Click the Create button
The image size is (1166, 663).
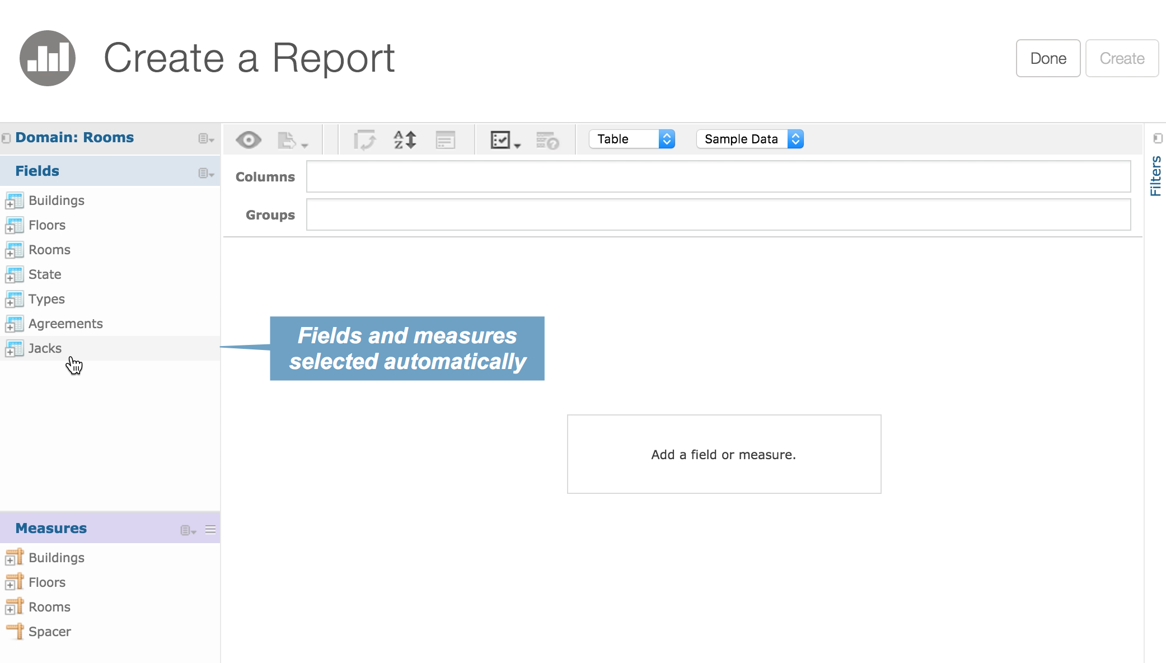coord(1122,58)
